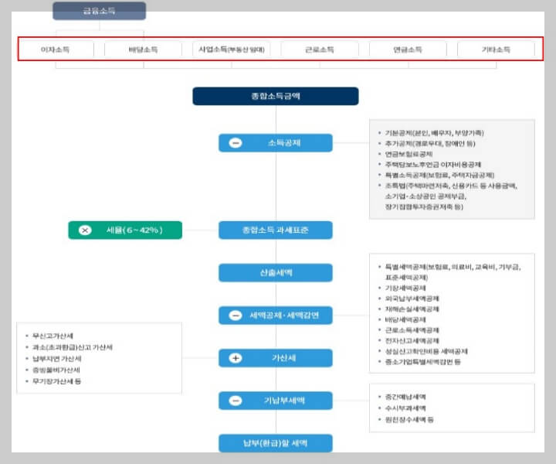Click the 무신고가산세 item
Image resolution: width=556 pixels, height=464 pixels.
point(53,336)
